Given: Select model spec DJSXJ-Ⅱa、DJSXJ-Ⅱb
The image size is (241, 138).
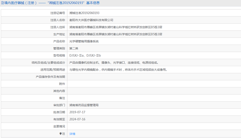Looking at the screenshot, I should (85, 55).
